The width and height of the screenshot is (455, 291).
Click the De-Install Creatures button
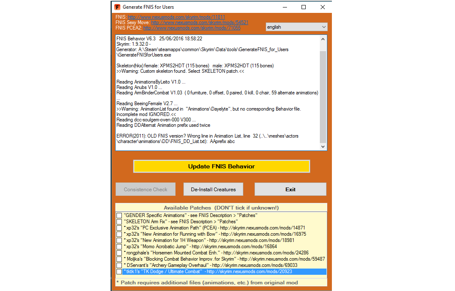(213, 189)
